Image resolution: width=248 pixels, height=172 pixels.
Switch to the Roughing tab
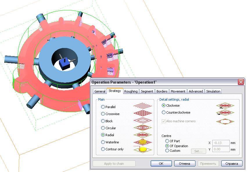(131, 91)
